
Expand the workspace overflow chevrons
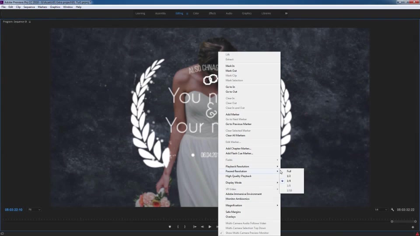point(286,14)
